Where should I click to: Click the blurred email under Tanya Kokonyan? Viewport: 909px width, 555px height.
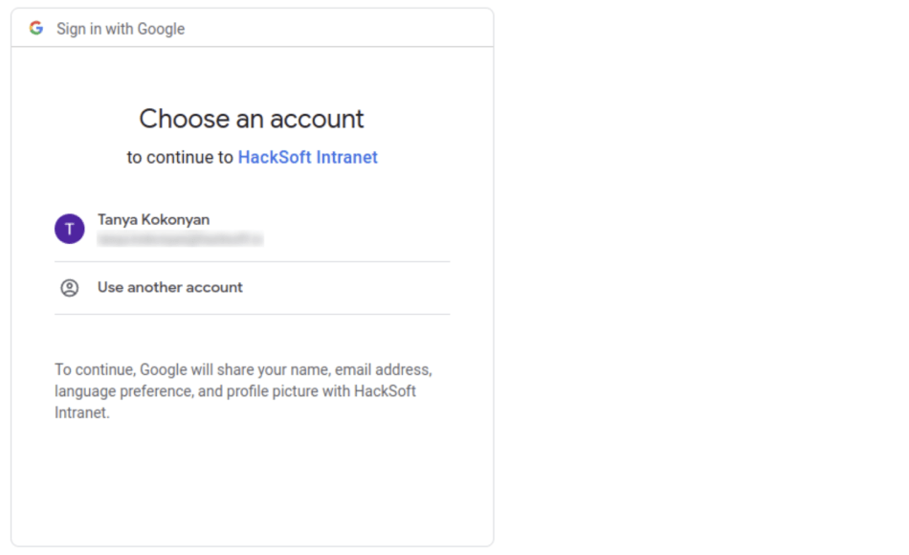[180, 239]
